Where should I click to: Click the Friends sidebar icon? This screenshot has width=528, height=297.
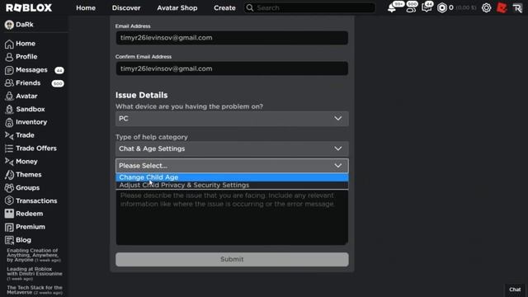pos(9,83)
